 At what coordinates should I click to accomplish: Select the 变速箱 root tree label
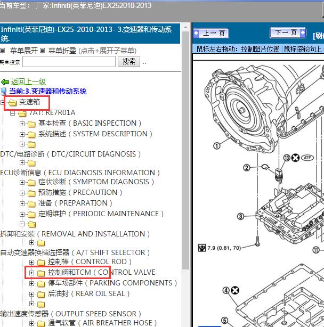tap(29, 102)
